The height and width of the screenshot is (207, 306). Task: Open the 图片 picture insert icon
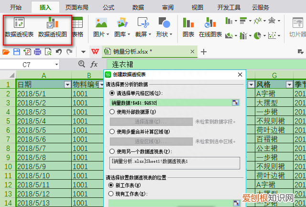coord(101,23)
